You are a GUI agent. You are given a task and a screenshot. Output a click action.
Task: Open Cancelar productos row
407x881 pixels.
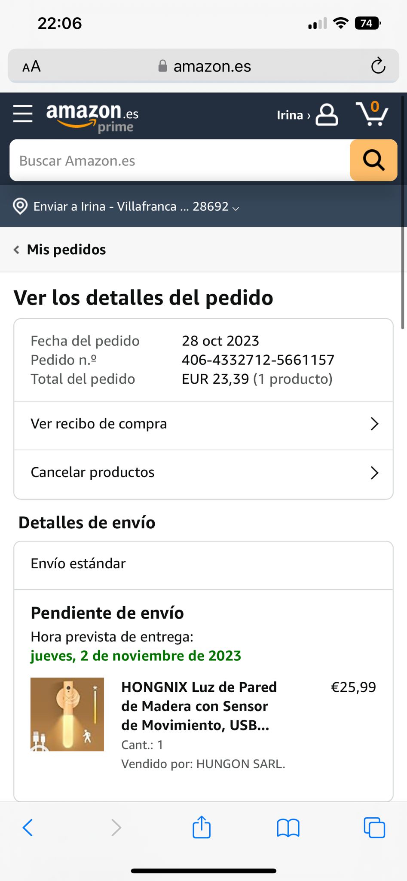click(x=204, y=473)
